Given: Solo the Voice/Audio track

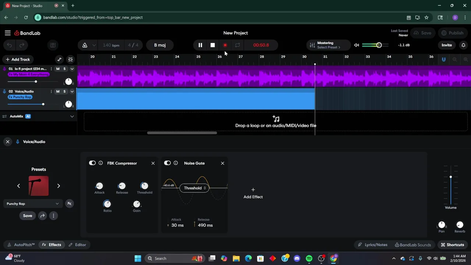Looking at the screenshot, I should point(64,91).
